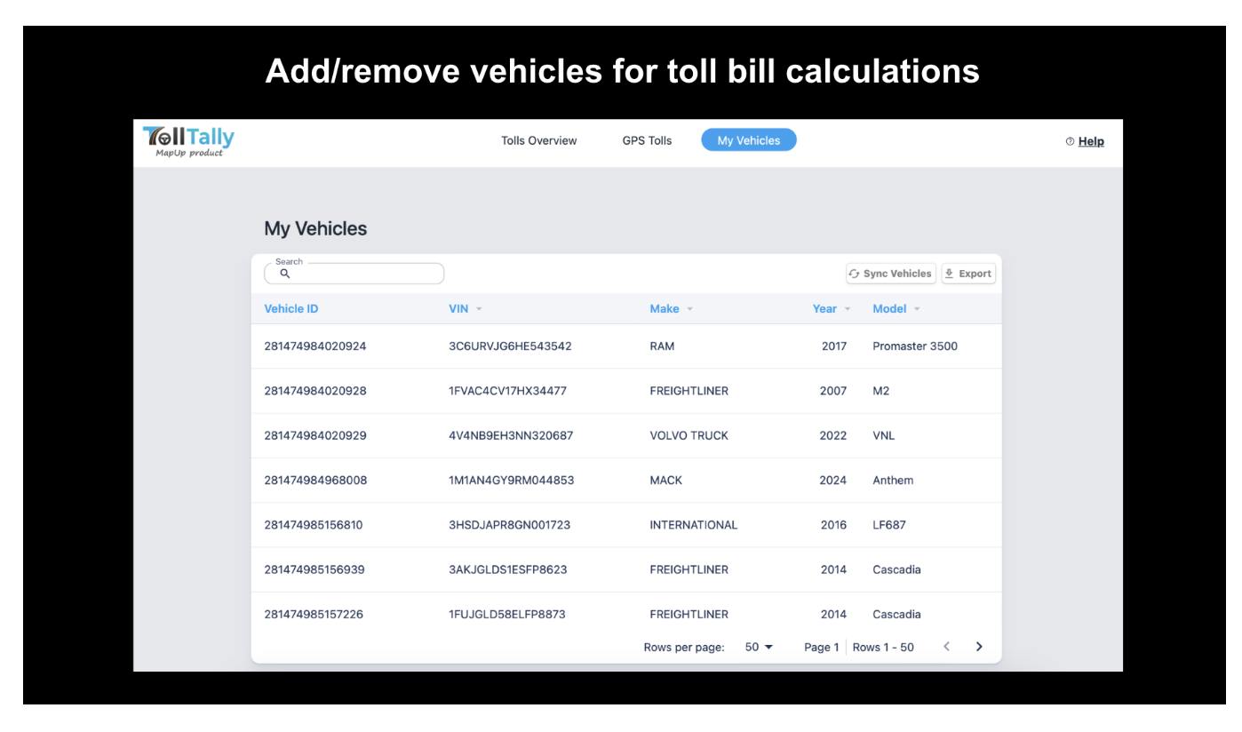Screen dimensions: 1242x732
Task: Expand the Year column sort arrow
Action: (x=847, y=309)
